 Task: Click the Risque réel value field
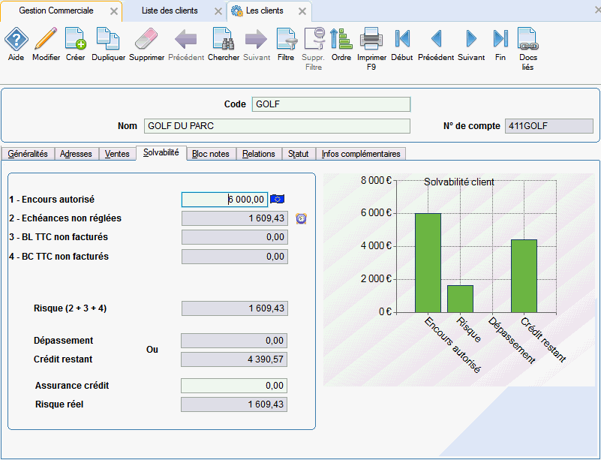tap(234, 404)
